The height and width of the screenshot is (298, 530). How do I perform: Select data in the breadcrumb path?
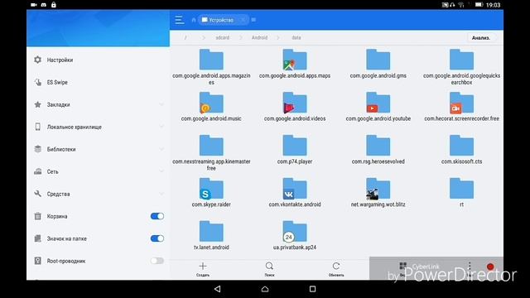point(296,37)
